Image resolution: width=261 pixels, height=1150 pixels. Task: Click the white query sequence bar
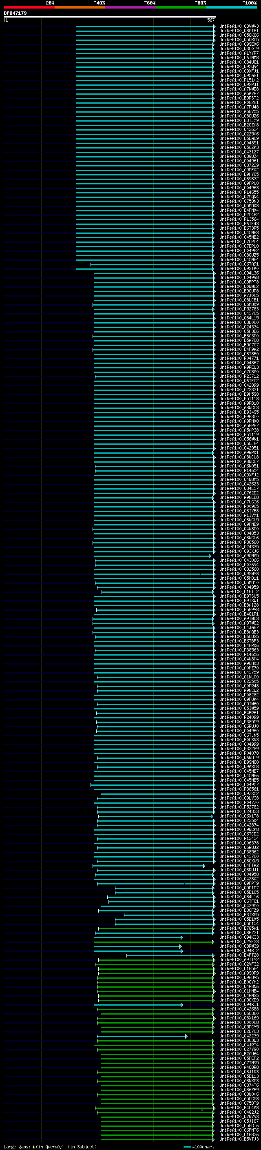[x=110, y=17]
